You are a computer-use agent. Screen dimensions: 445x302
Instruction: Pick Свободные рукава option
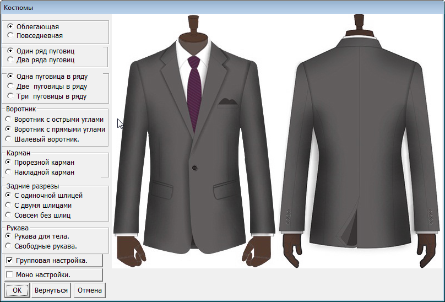point(8,246)
